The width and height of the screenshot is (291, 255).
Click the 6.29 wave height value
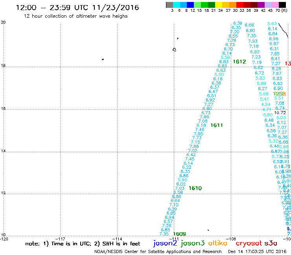[172, 209]
